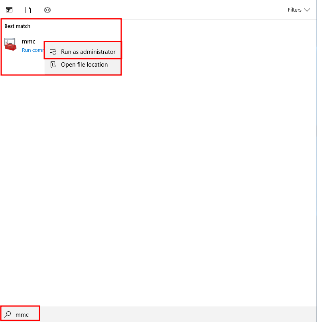Select Open file location menu entry
Screen dimensions: 317x322
pyautogui.click(x=84, y=65)
